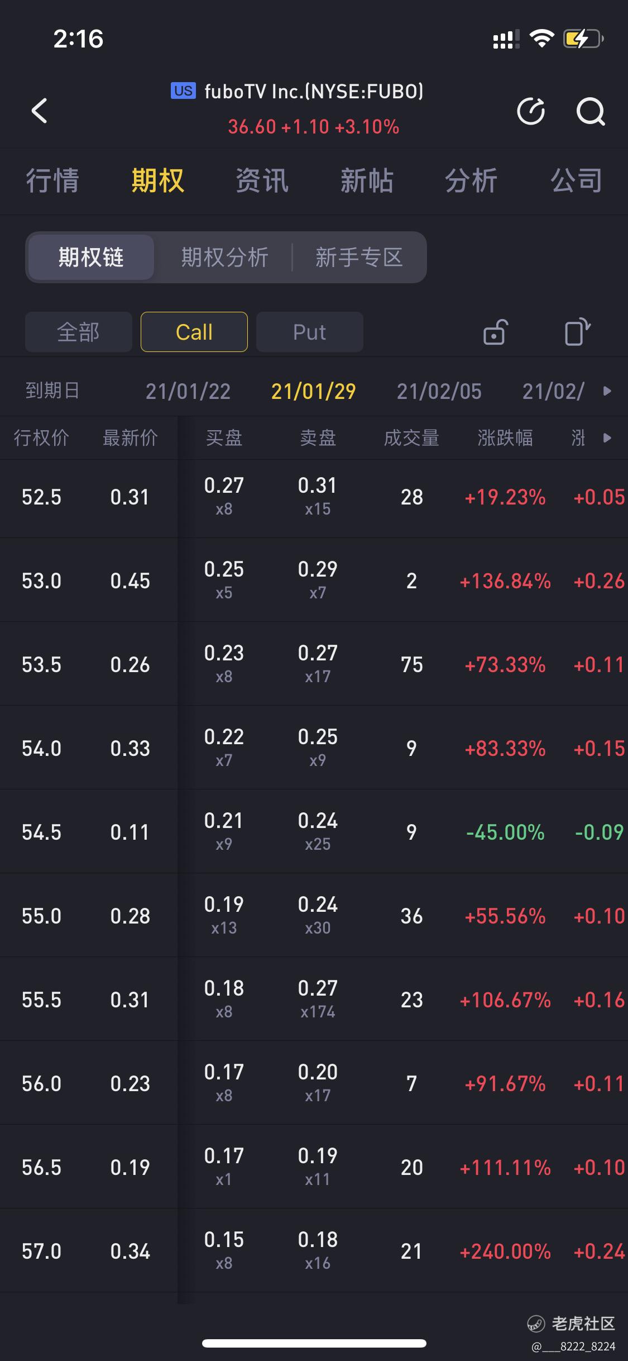Tap the rotate screen icon
The image size is (628, 1361).
click(x=578, y=332)
